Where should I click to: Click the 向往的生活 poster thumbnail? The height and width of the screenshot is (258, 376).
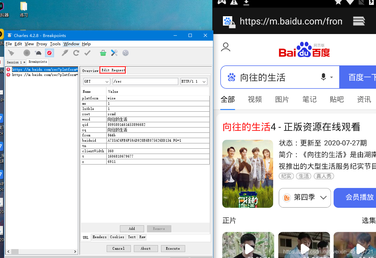point(248,173)
